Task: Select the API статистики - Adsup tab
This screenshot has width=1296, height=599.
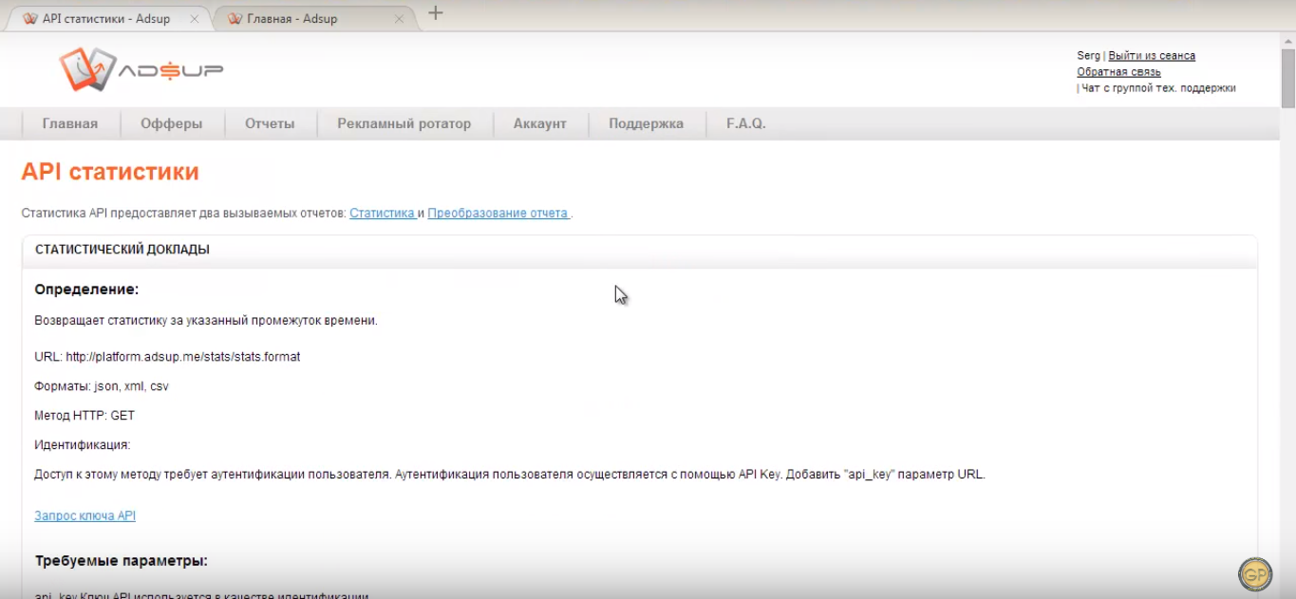Action: (104, 18)
